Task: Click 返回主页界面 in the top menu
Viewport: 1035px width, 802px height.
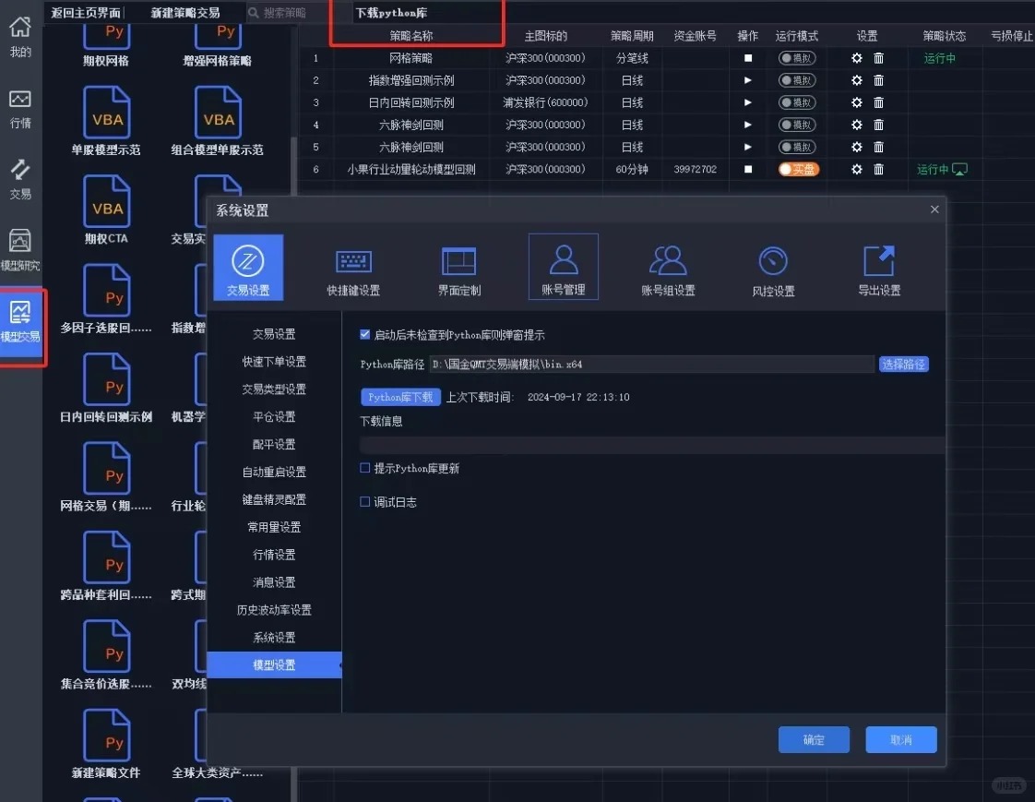Action: 85,12
